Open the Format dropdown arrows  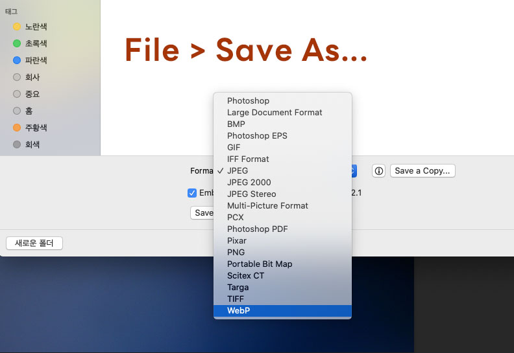tap(354, 171)
